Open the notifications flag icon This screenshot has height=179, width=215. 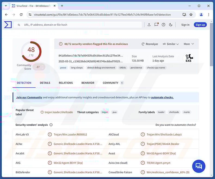[x=156, y=25]
